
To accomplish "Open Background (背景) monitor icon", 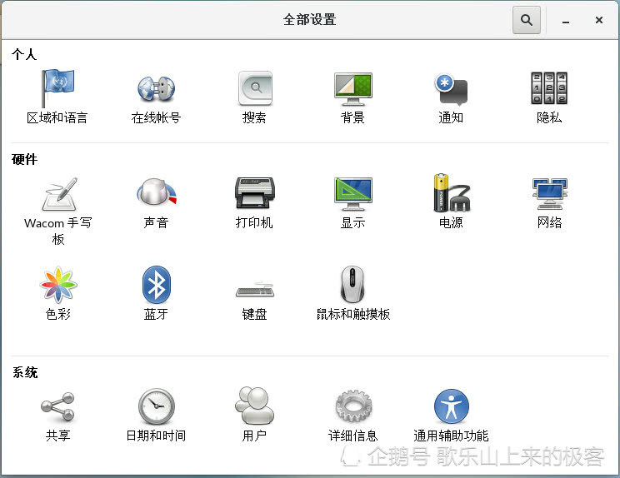I will click(x=353, y=89).
